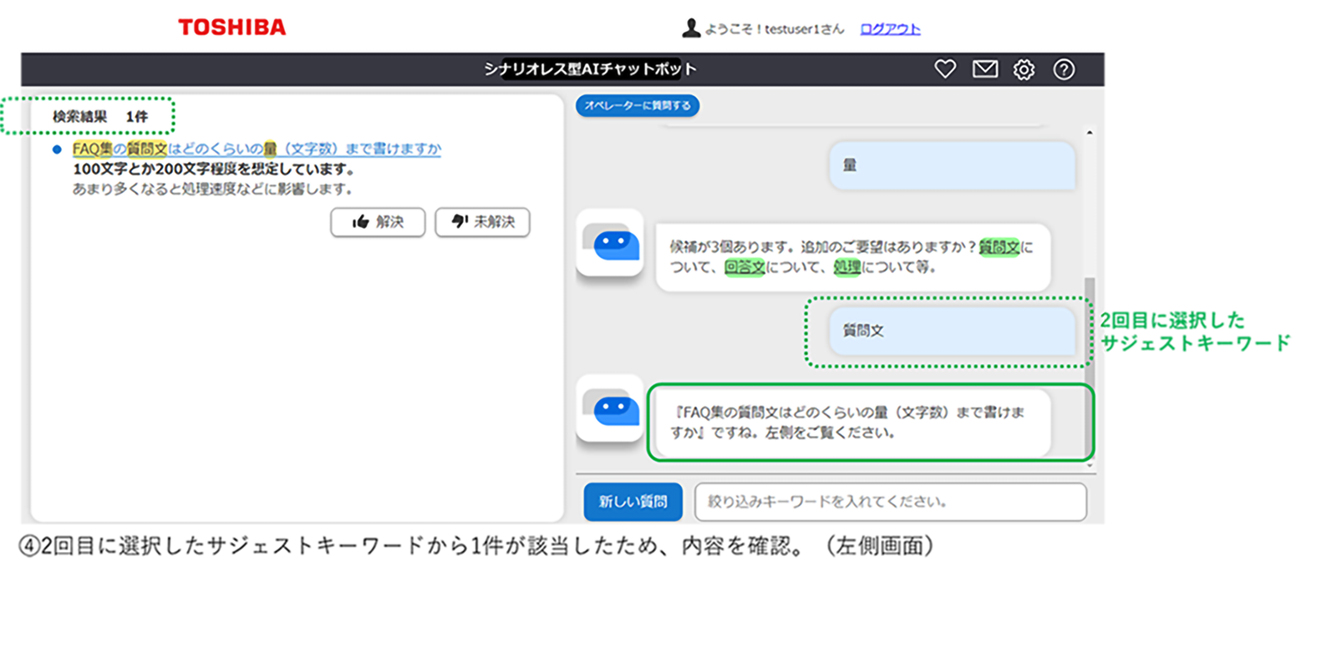Click the 100文字とか200文字程度 answer text
The height and width of the screenshot is (668, 1337).
click(x=214, y=169)
